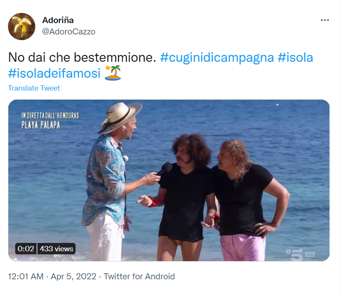Click Translate Tweet
Image resolution: width=342 pixels, height=296 pixels.
click(34, 88)
